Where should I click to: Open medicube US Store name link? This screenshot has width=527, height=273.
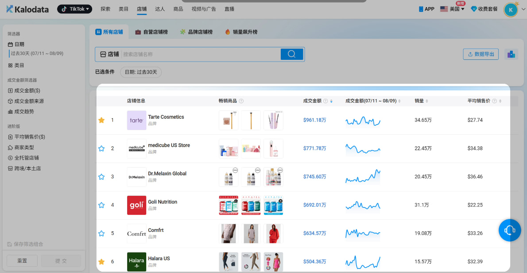pyautogui.click(x=169, y=145)
